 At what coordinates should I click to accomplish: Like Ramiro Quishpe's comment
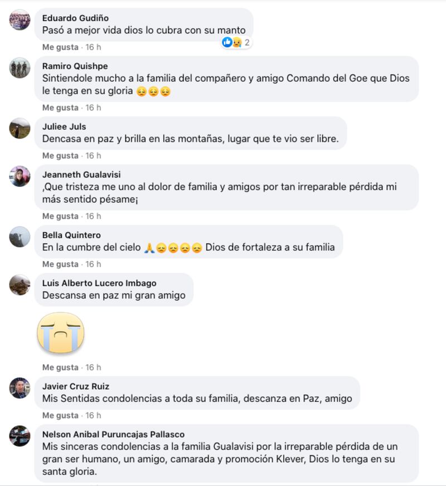coord(60,107)
